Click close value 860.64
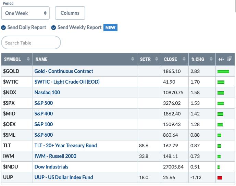Image resolution: width=236 pixels, height=186 pixels. tap(170, 135)
